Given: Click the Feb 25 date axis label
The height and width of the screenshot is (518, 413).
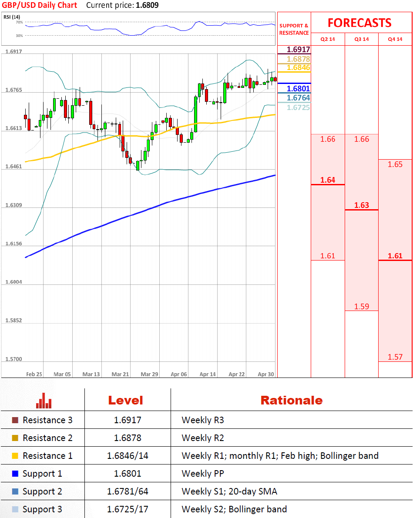Looking at the screenshot, I should tap(34, 374).
